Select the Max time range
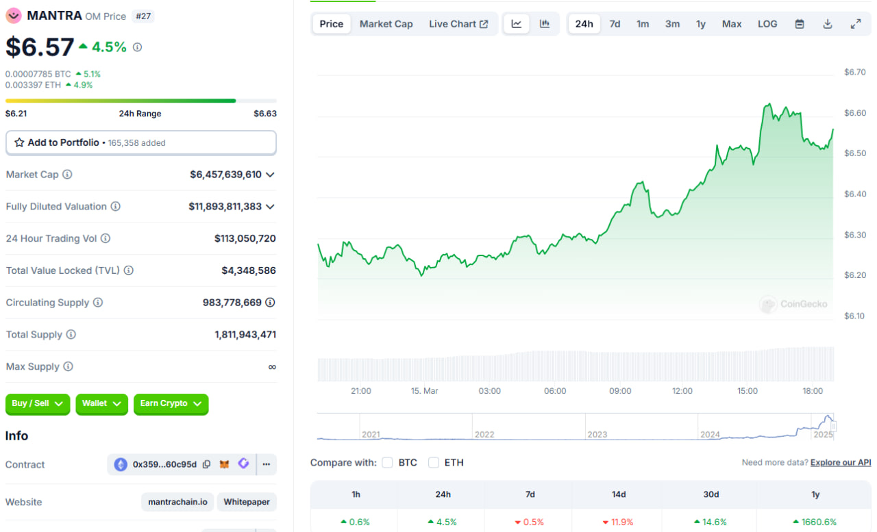877x532 pixels. [732, 24]
